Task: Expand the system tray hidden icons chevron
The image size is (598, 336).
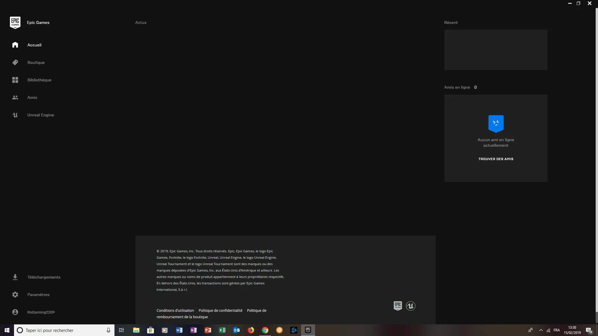Action: (541, 330)
